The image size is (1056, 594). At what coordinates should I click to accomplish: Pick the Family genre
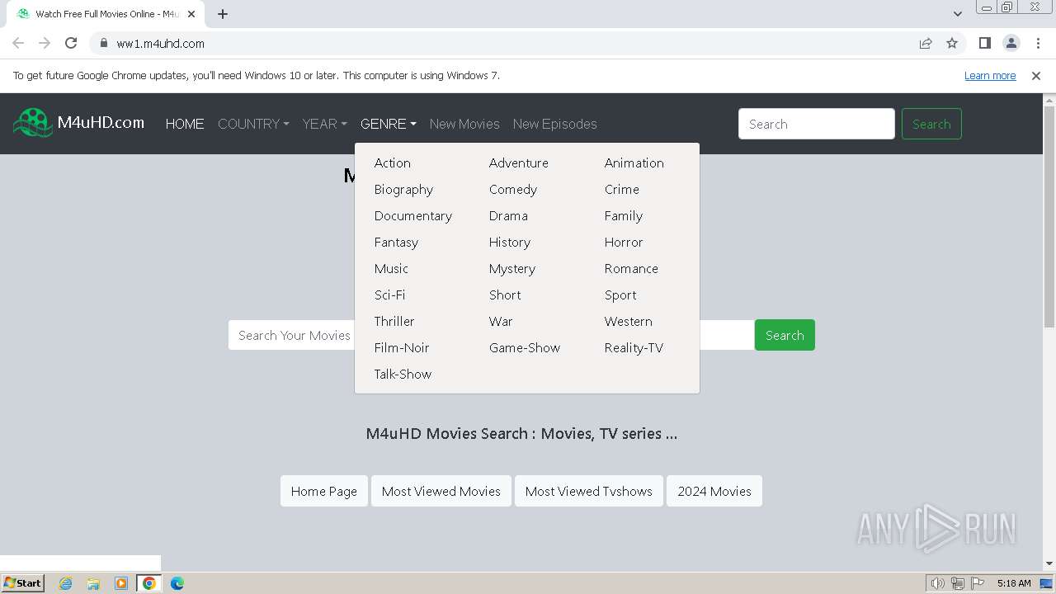[624, 215]
